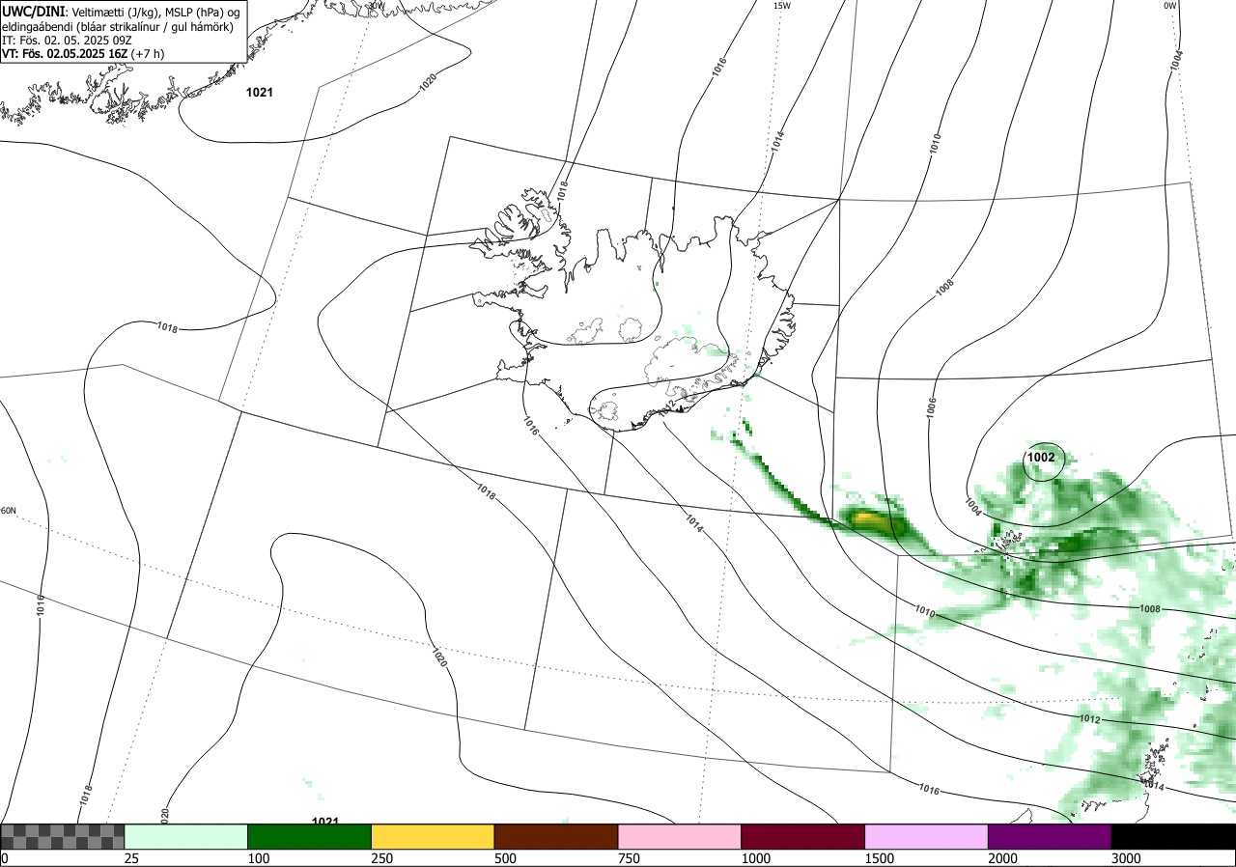
Task: Click the "1500" scale value on the color bar
Action: (x=880, y=858)
